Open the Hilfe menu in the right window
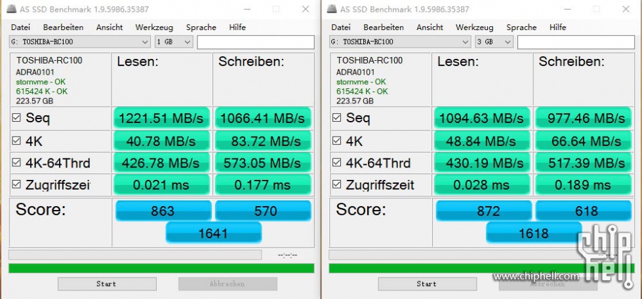642x299 pixels. point(557,27)
